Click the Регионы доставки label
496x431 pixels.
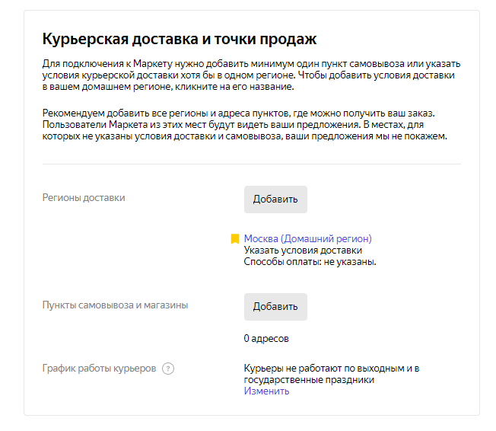click(x=84, y=198)
